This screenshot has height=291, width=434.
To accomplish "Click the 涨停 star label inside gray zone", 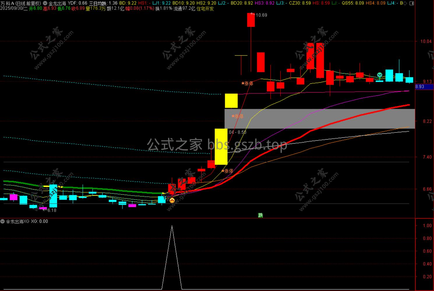I will 237,116.
